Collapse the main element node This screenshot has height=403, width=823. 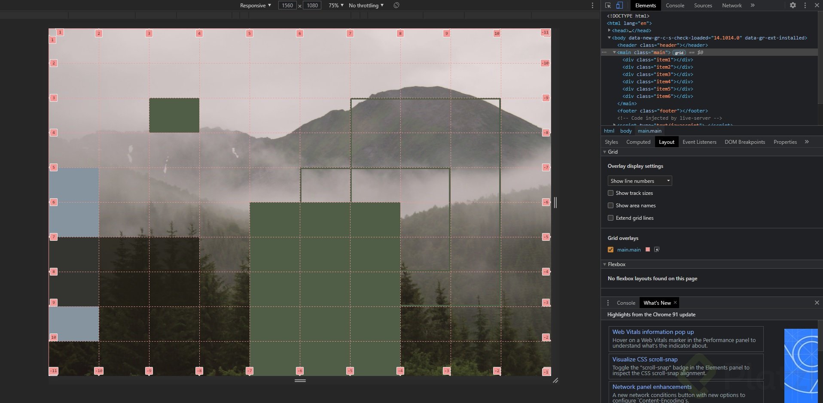(x=614, y=52)
